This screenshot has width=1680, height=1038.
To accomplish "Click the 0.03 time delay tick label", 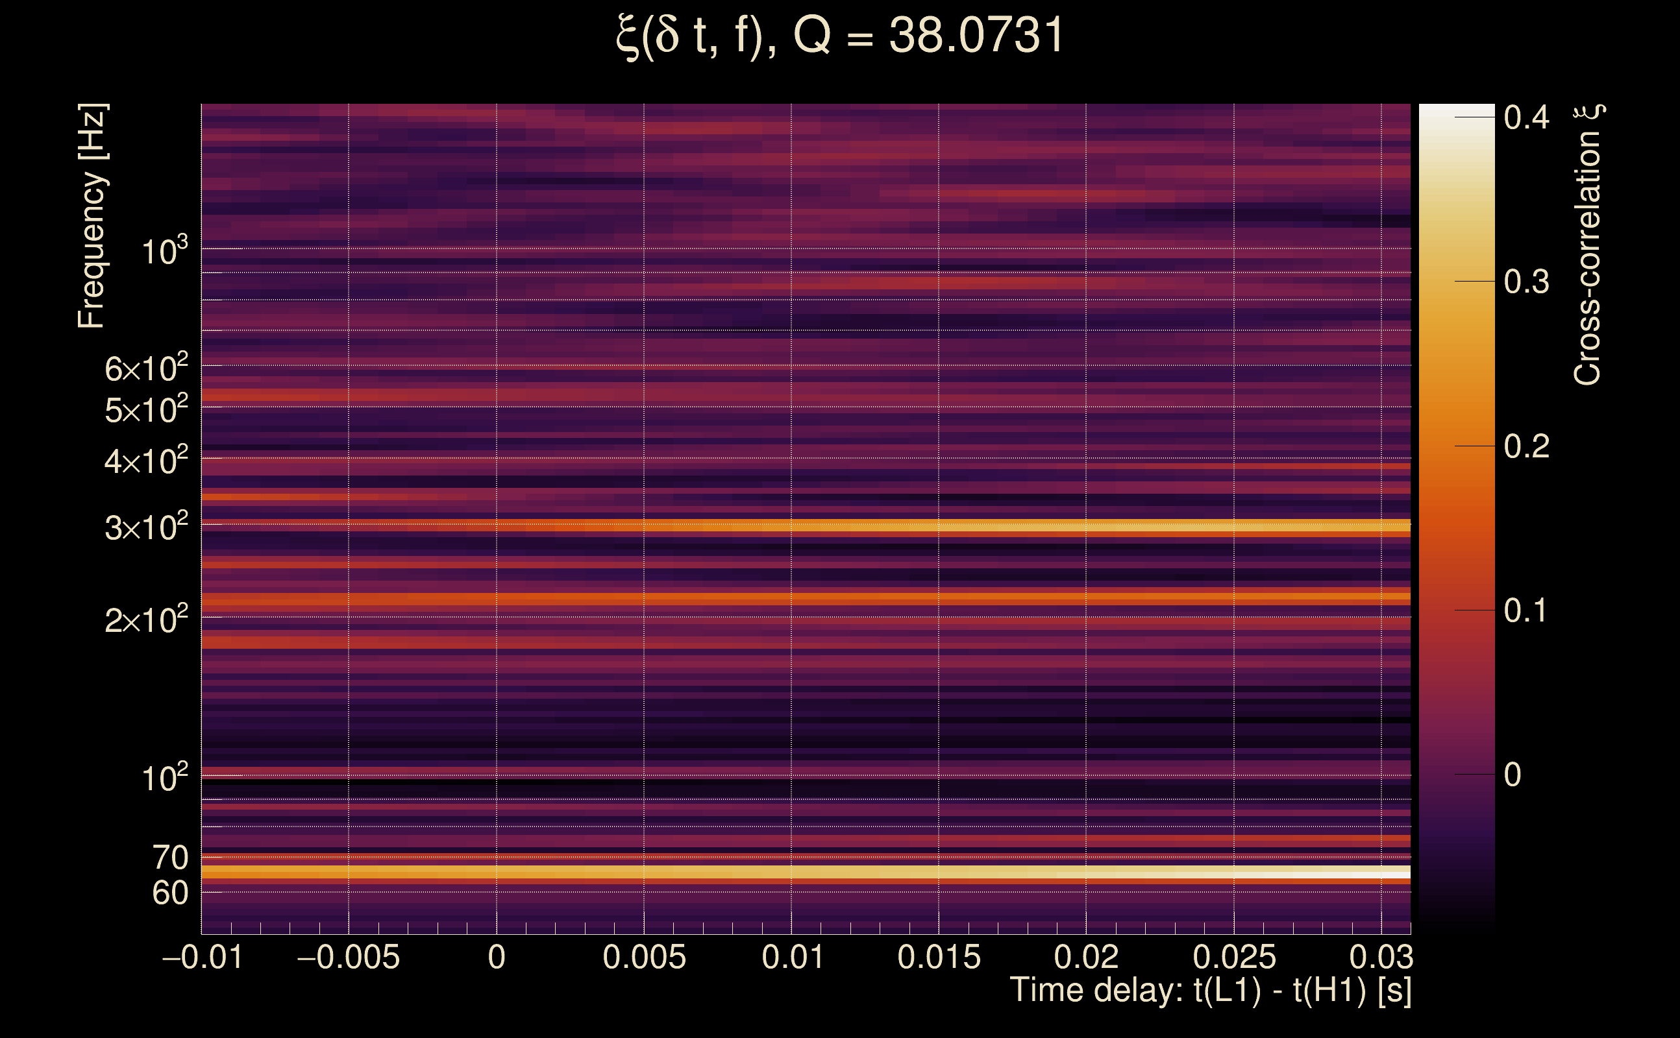I will 1381,957.
